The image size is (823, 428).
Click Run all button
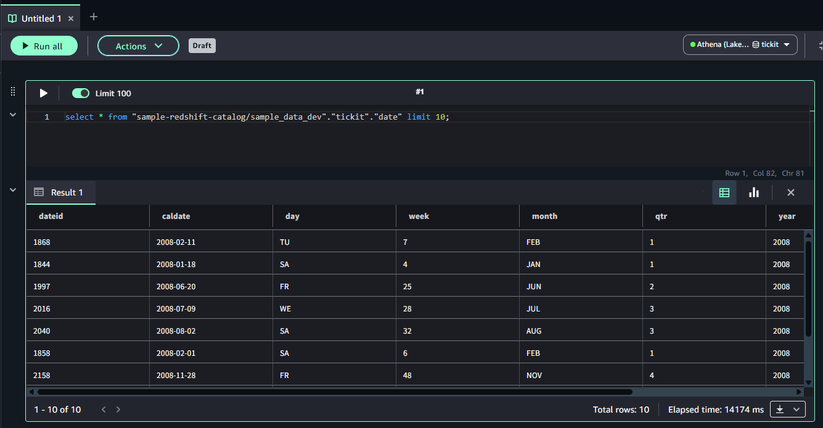click(44, 46)
